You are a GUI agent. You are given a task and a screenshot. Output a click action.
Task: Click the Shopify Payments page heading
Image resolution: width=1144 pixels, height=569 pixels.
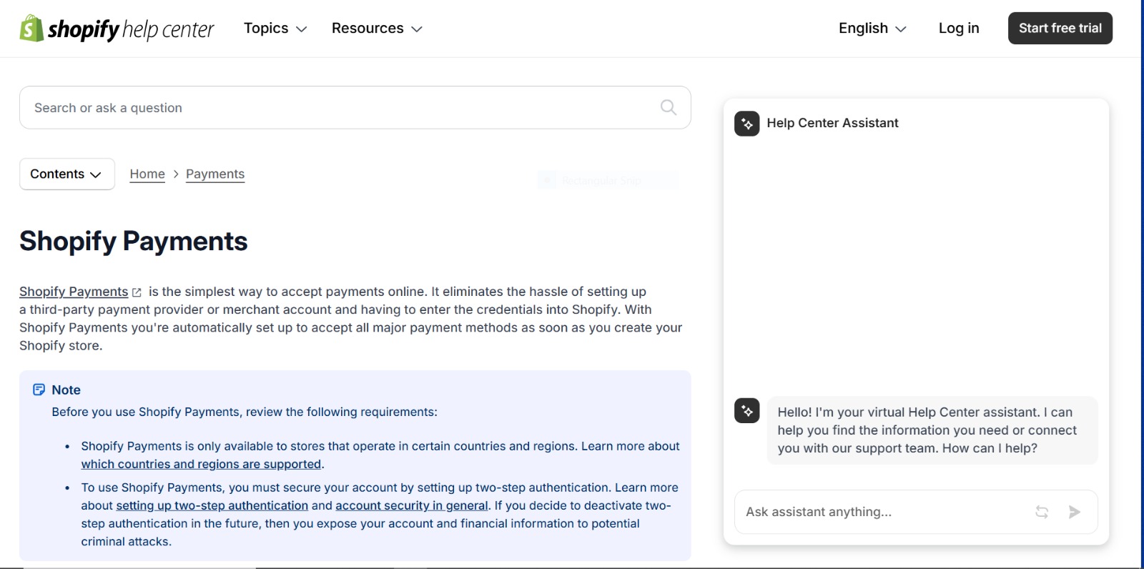(134, 241)
